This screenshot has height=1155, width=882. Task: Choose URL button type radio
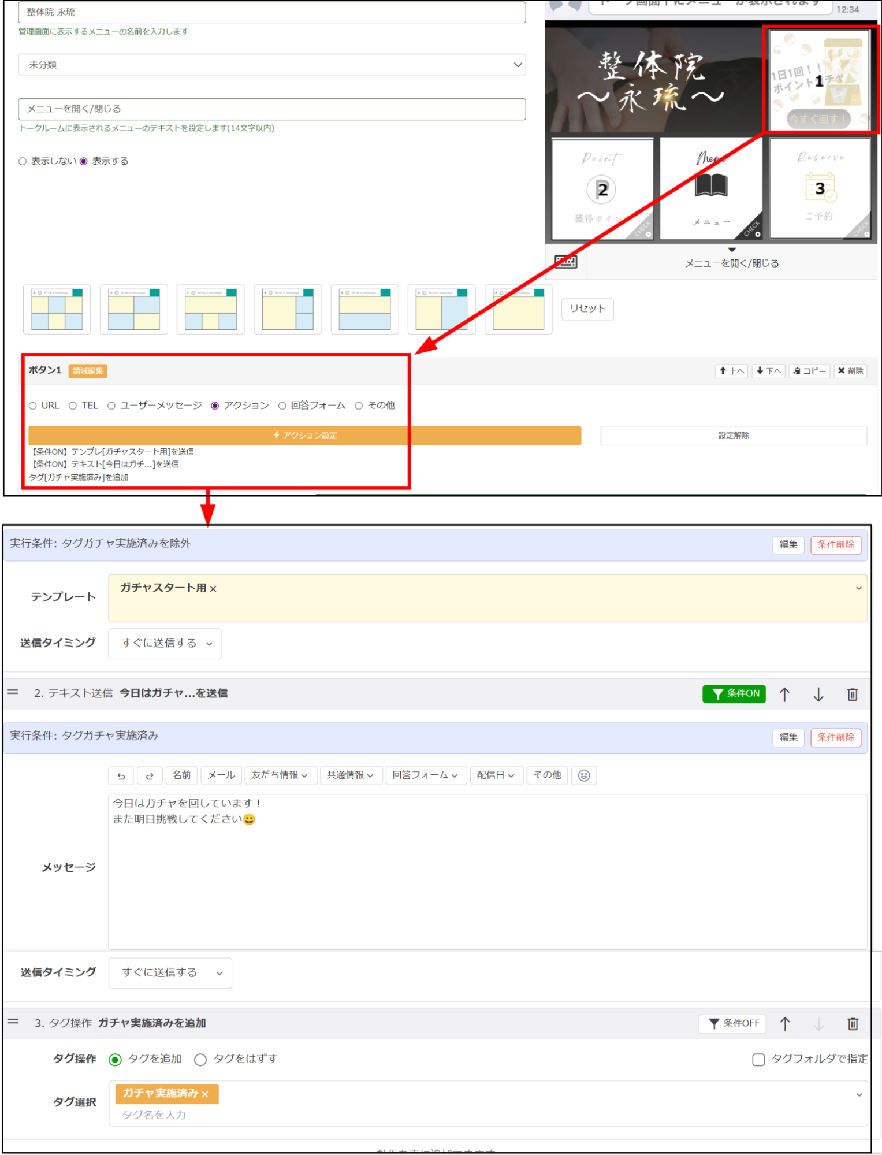[x=33, y=406]
